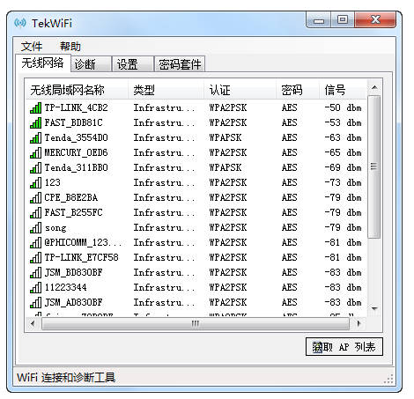Click the horizontal scrollbar thumb
414x399 pixels.
click(196, 323)
